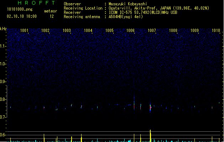
Task: Click time marker 1010
Action: click(x=216, y=31)
